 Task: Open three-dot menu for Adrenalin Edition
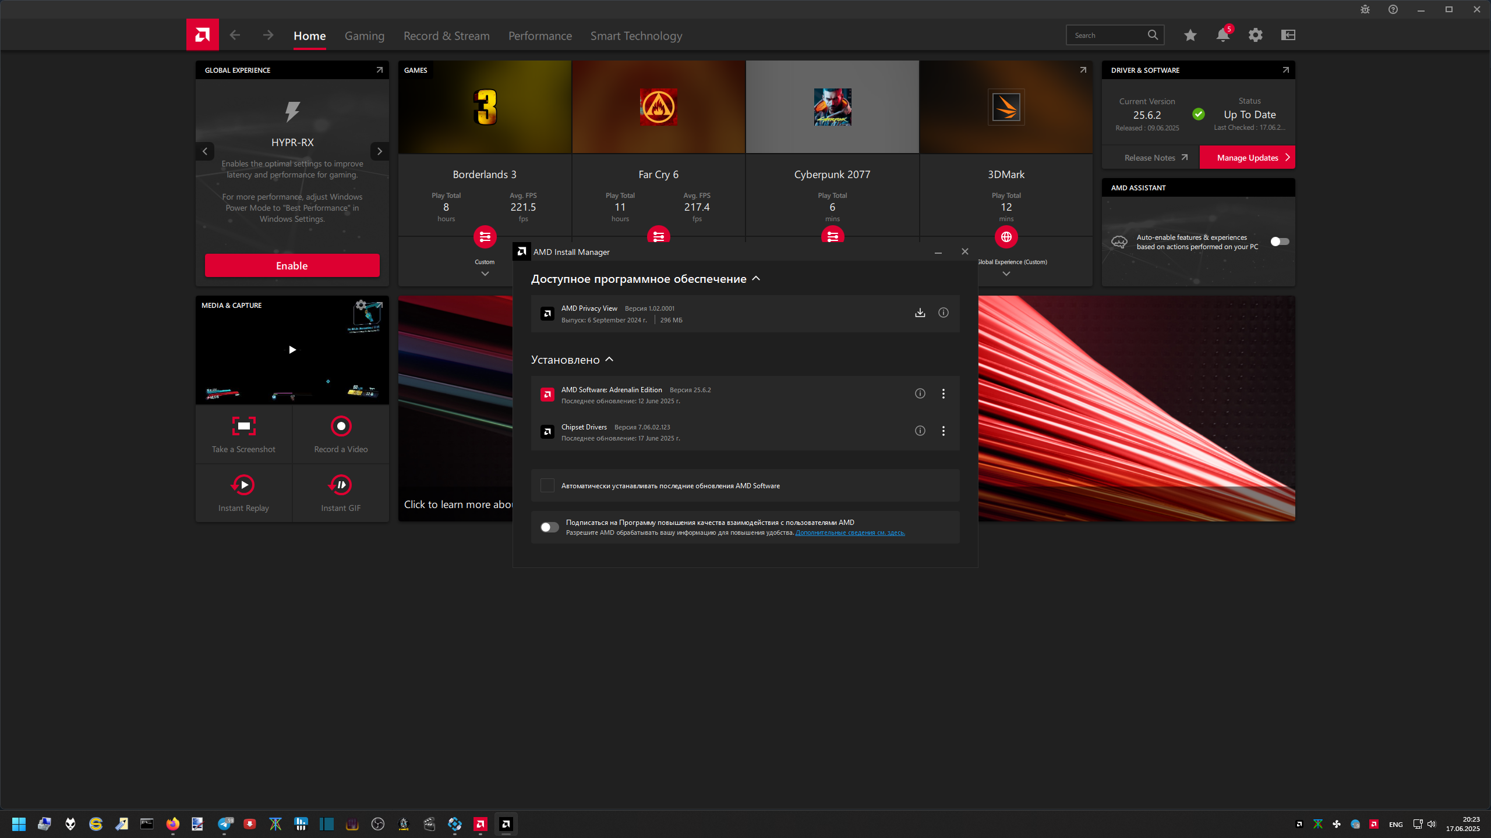click(x=943, y=394)
